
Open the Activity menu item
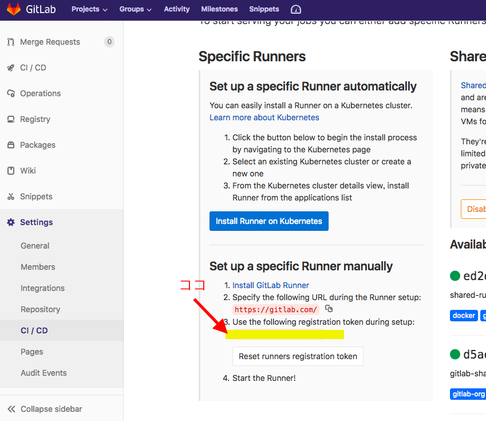click(176, 9)
